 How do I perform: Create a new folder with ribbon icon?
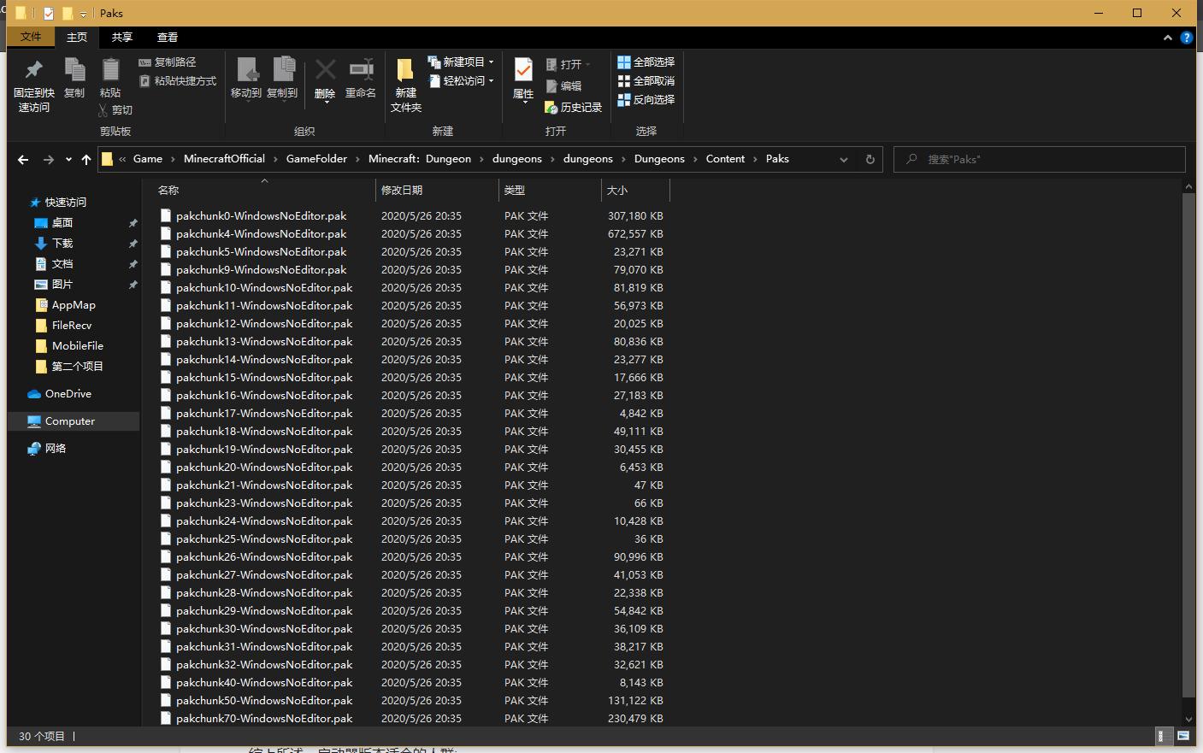(x=405, y=71)
